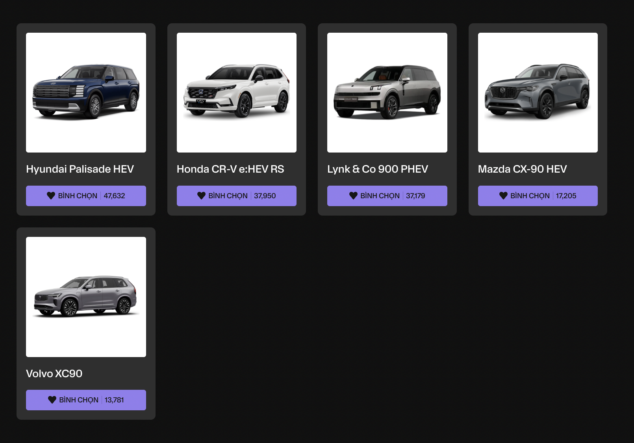Open the Volvo XC90 car photo
The width and height of the screenshot is (634, 443).
(86, 297)
